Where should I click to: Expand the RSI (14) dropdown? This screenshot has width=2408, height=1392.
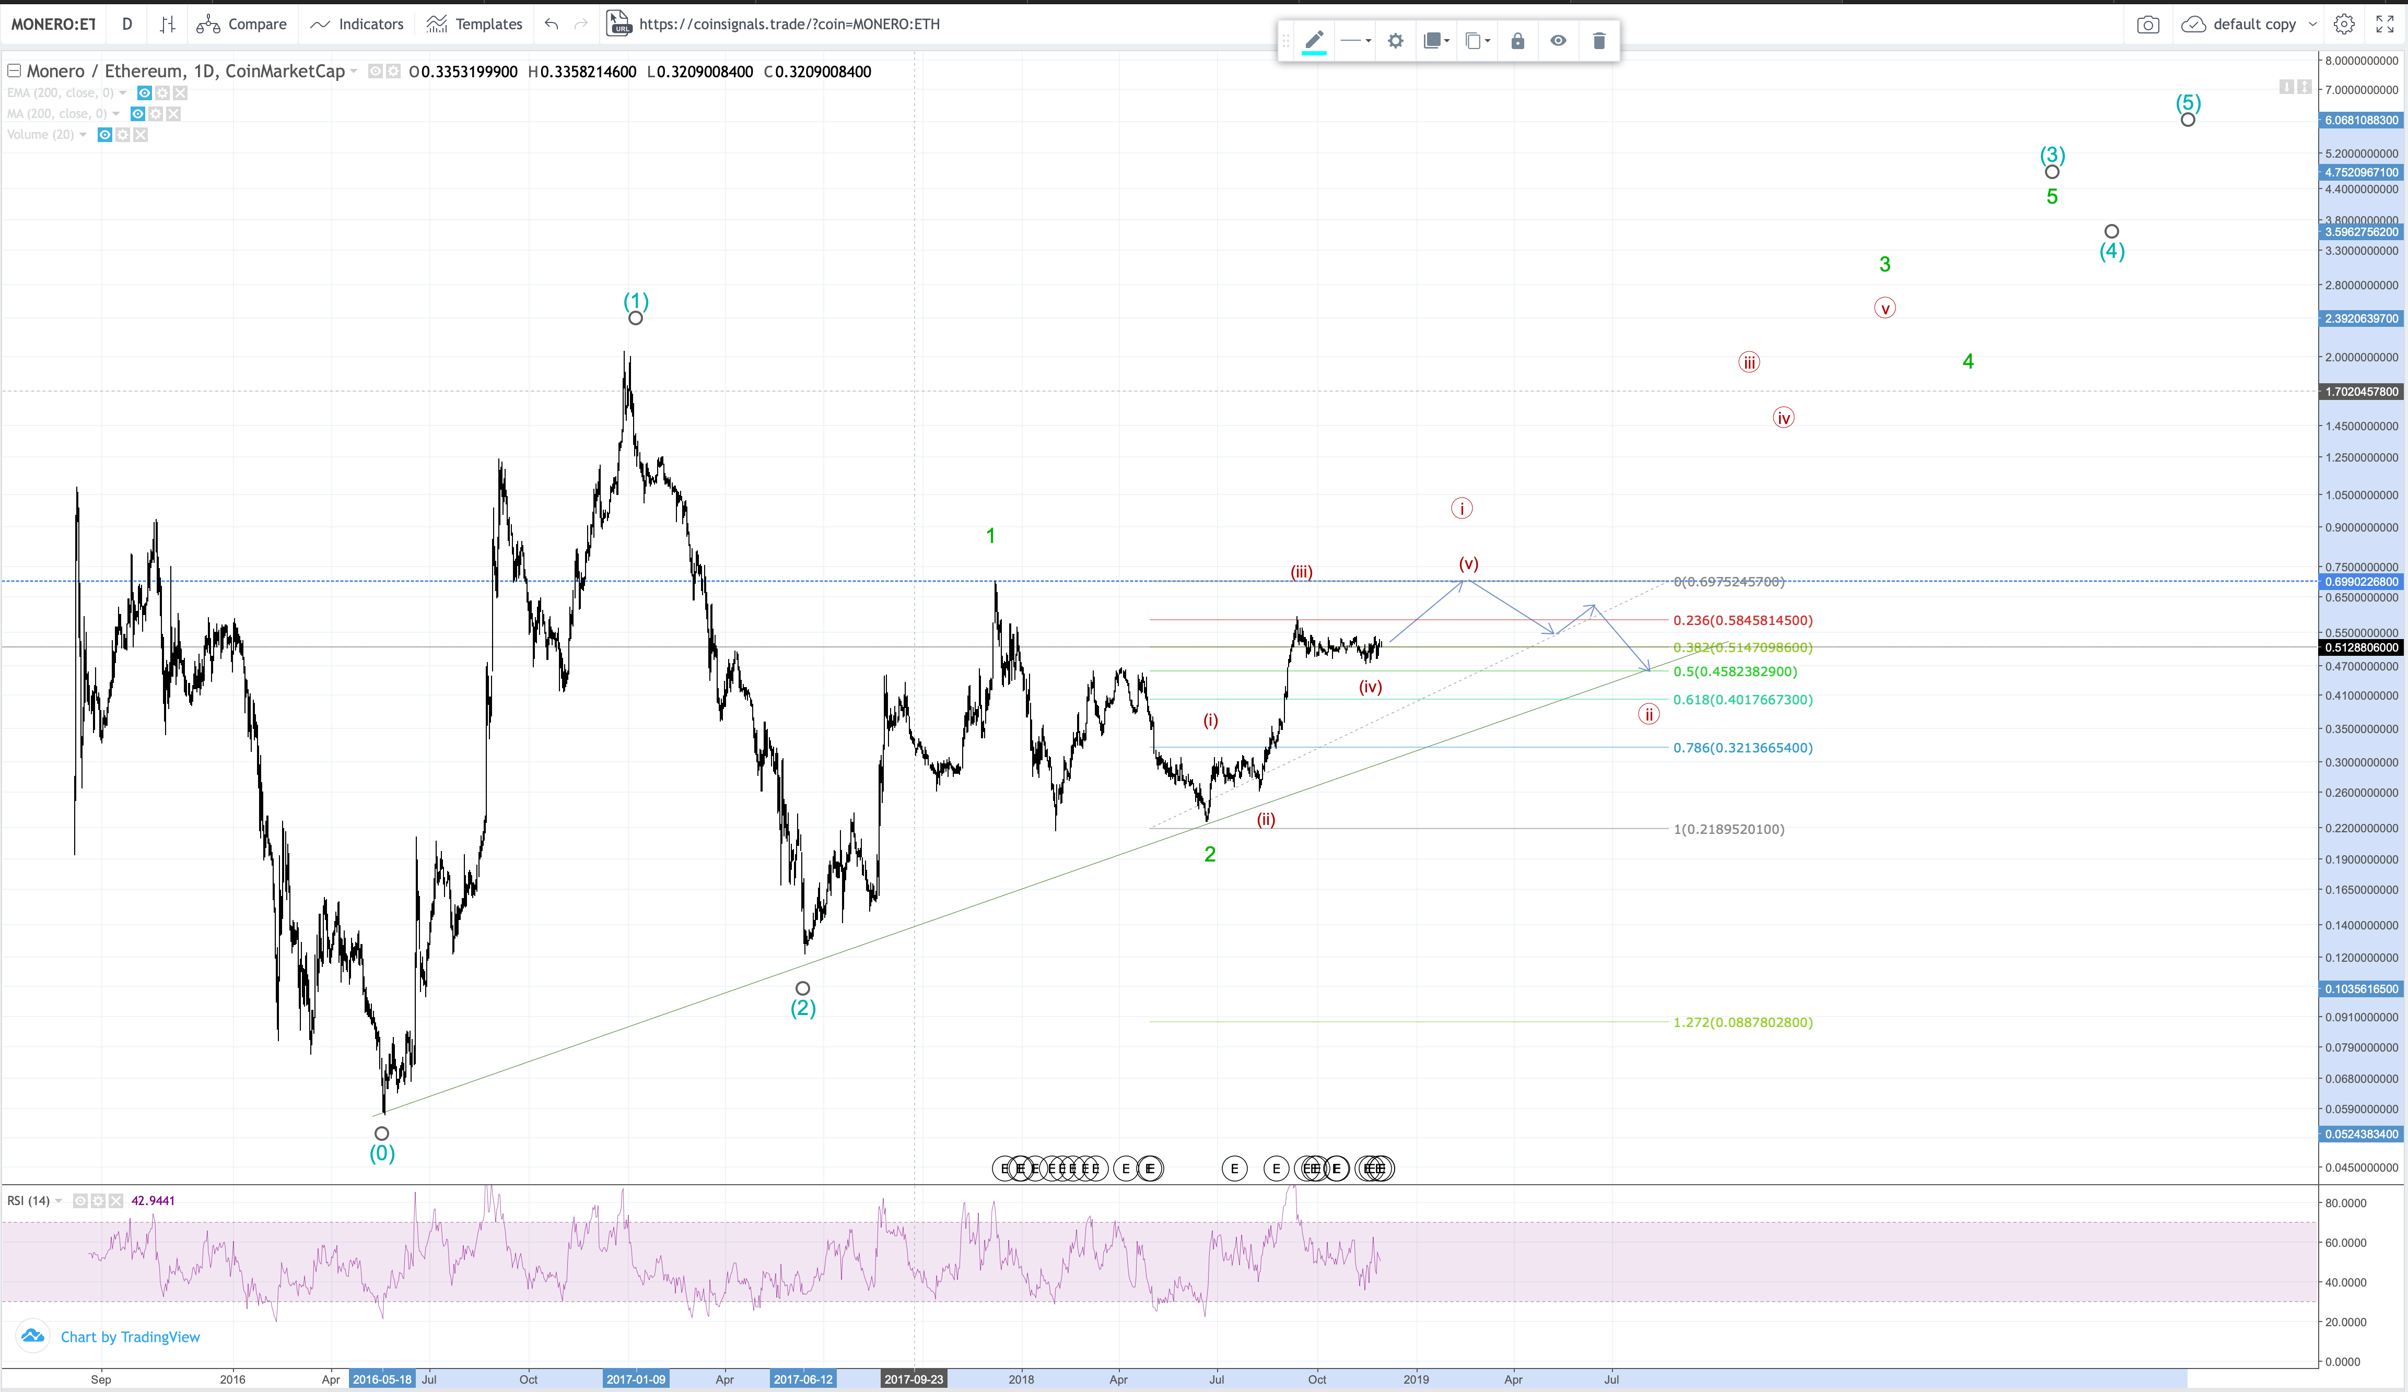coord(59,1201)
